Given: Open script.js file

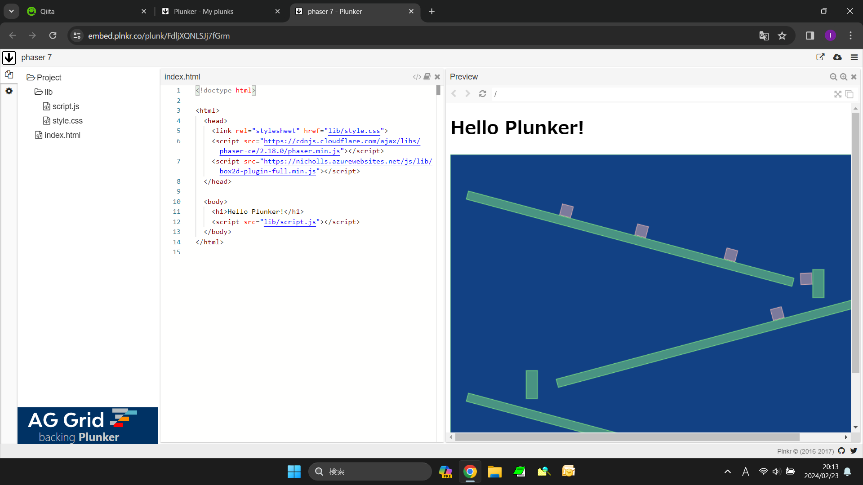Looking at the screenshot, I should pyautogui.click(x=66, y=106).
